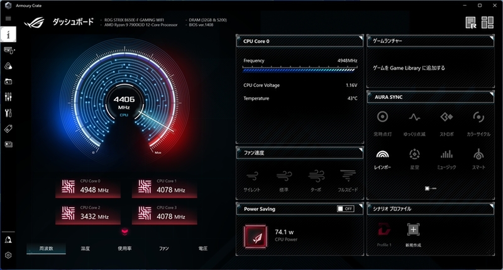The height and width of the screenshot is (270, 503).
Task: Open the sliders settings icon in sidebar
Action: tap(8, 97)
